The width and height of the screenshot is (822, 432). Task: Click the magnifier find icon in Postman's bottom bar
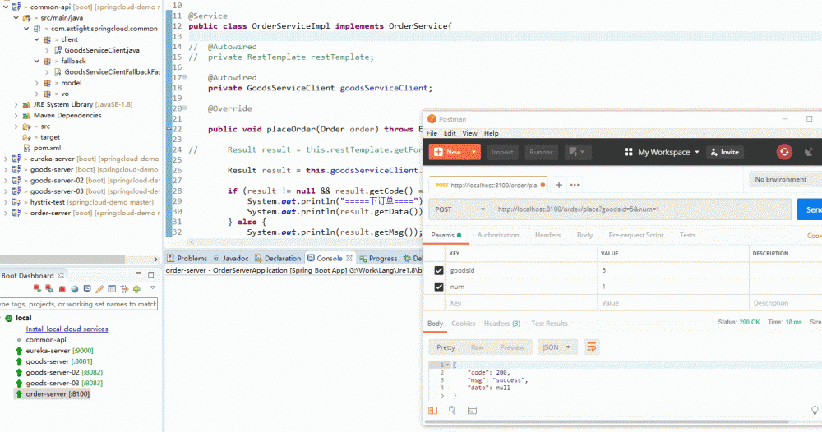[x=451, y=409]
